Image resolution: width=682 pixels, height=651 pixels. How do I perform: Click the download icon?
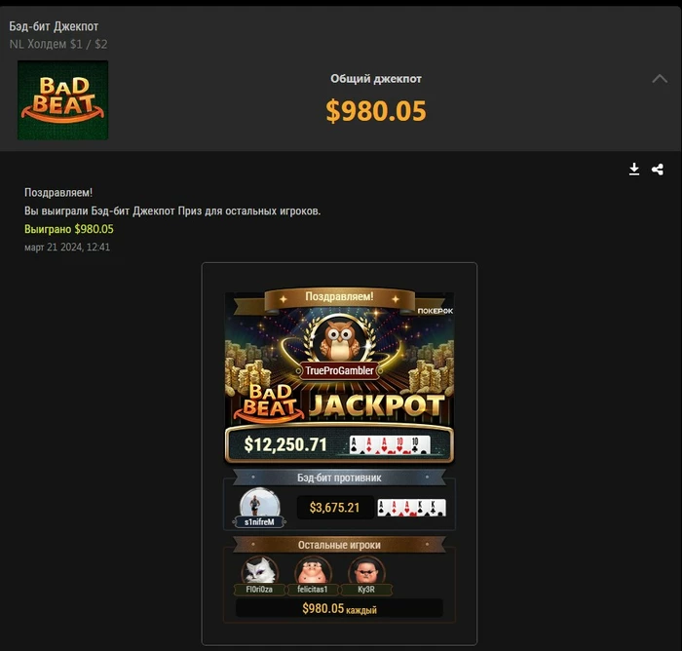pos(634,170)
